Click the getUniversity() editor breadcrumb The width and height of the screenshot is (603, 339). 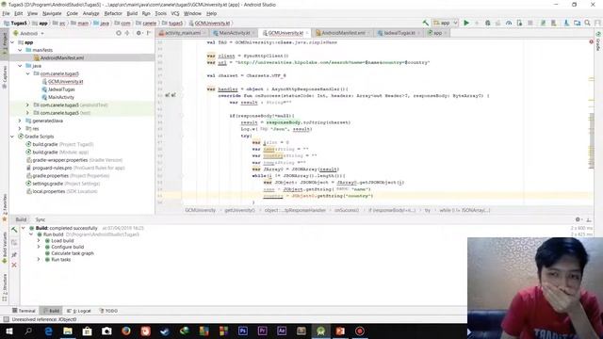click(x=239, y=210)
